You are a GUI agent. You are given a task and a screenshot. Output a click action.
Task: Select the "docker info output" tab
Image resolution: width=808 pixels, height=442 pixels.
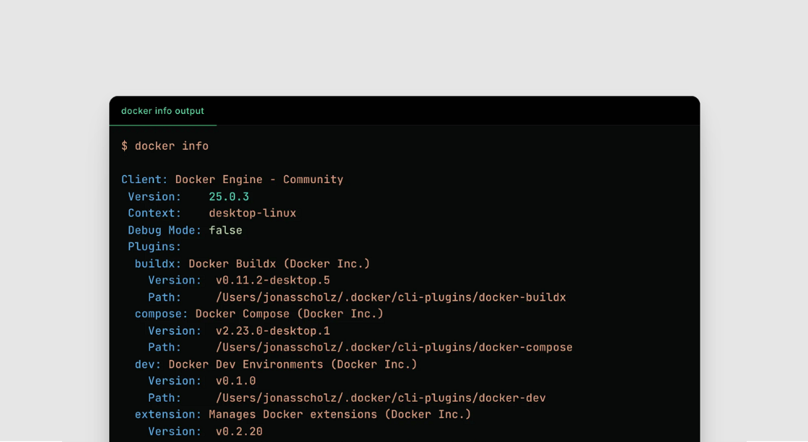[162, 111]
